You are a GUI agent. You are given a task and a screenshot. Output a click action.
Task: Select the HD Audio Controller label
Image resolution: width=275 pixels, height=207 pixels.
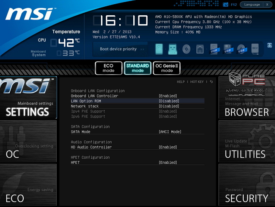(x=91, y=147)
